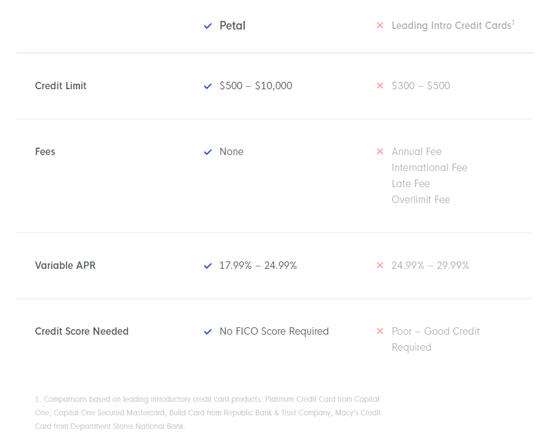Click the 17.99% – 24.99% APR value
The height and width of the screenshot is (435, 543).
(x=258, y=265)
